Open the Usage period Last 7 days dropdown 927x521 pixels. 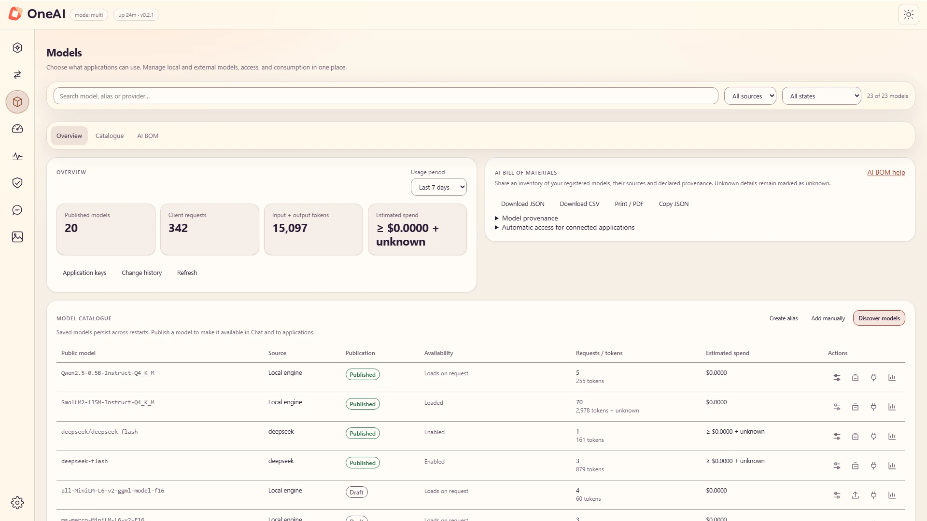[438, 187]
